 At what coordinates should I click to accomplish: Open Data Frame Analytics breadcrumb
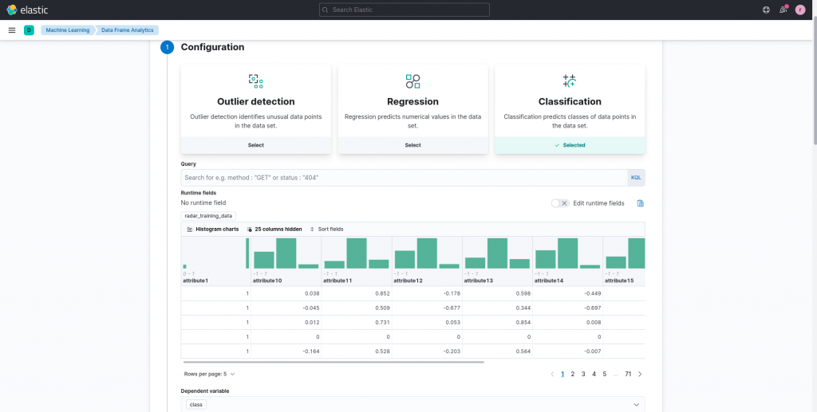127,30
